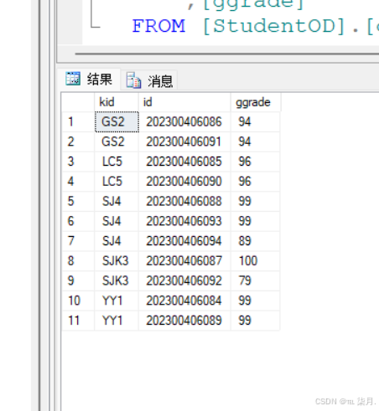379x411 pixels.
Task: Select row header number 1
Action: pyautogui.click(x=78, y=122)
